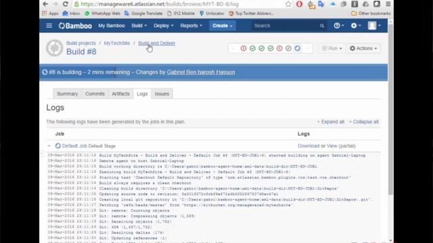Open the Top Twitter Abbrevi bookmark
Screen dimensions: 433x243
pos(251,13)
